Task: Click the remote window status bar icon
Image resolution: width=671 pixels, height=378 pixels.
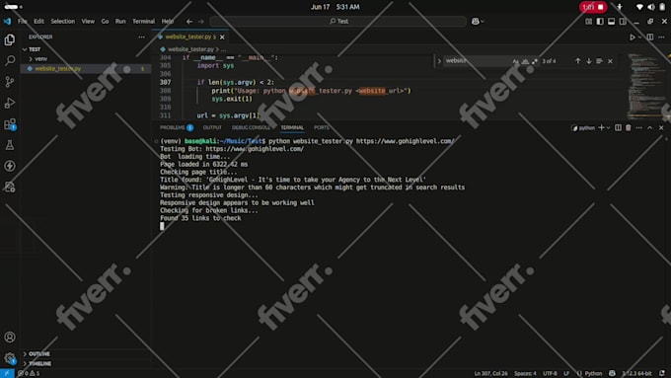Action: [x=7, y=373]
